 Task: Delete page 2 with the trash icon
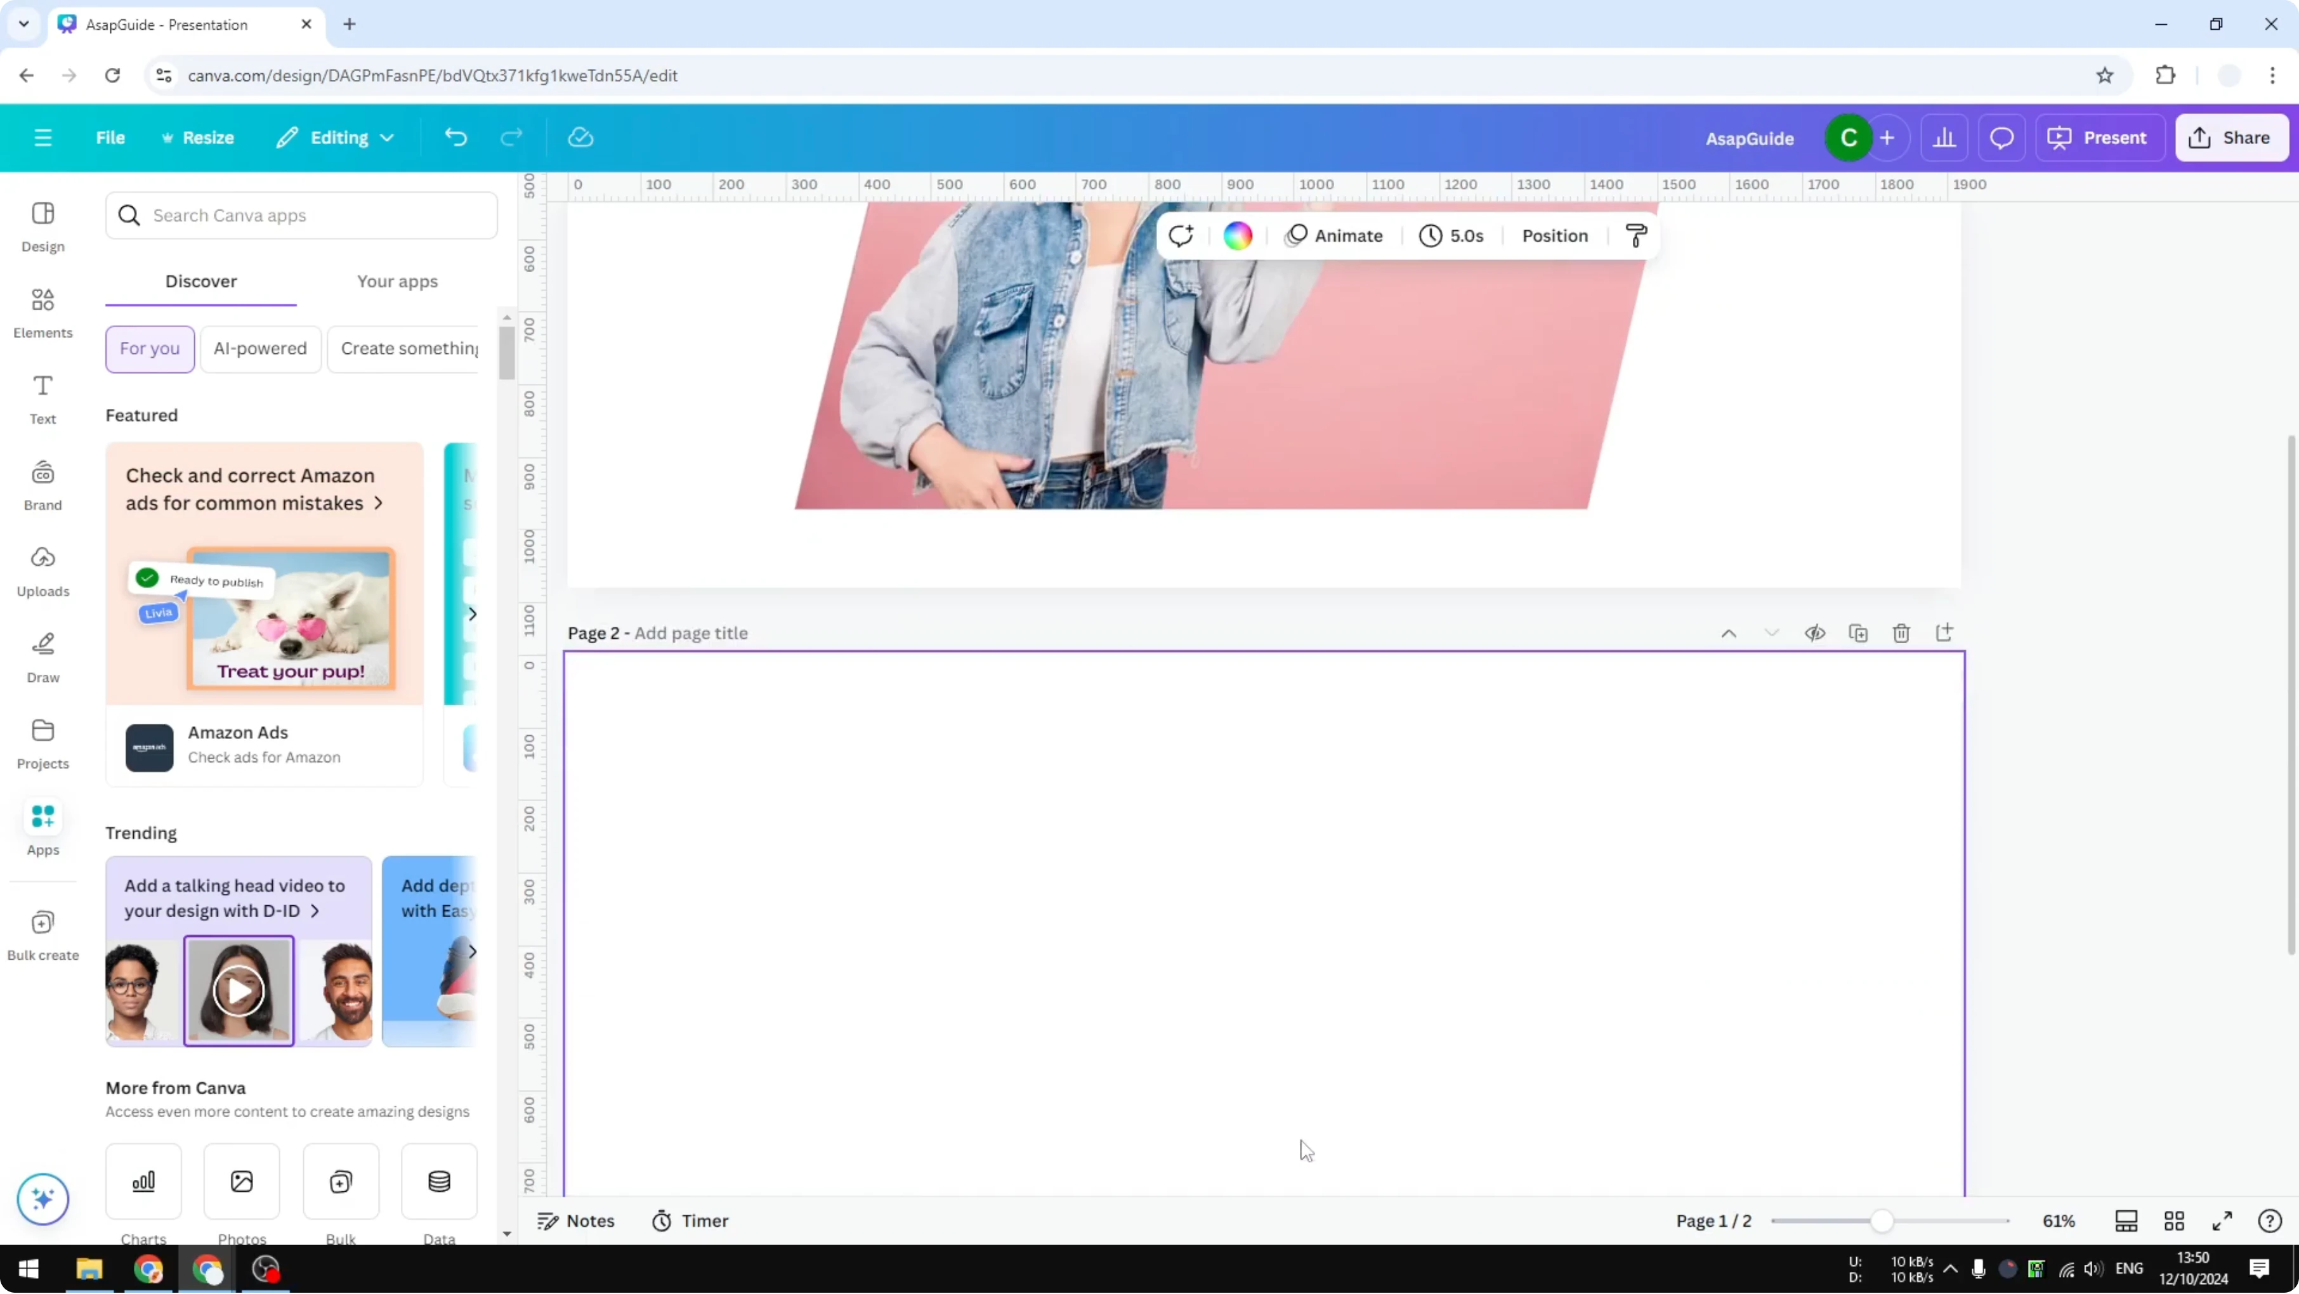[1902, 632]
